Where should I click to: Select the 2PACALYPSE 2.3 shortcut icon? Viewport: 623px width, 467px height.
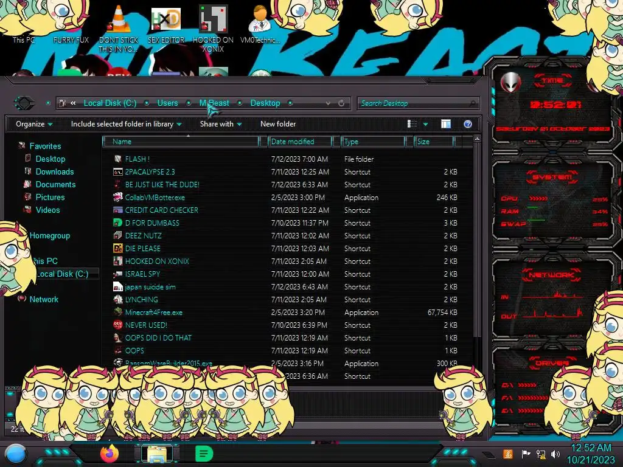(x=117, y=172)
